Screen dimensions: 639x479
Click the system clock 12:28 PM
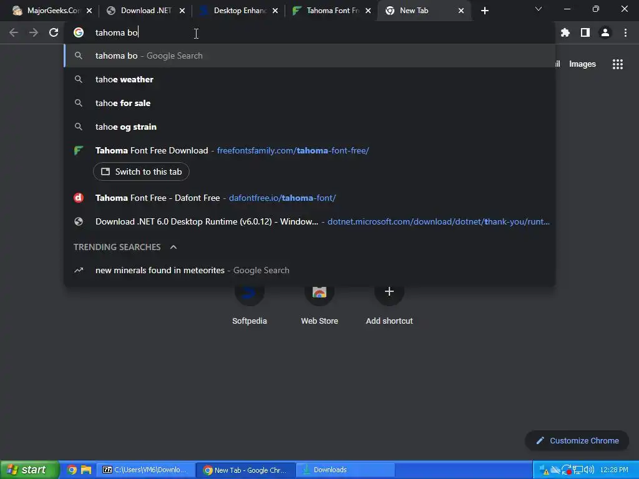point(614,470)
